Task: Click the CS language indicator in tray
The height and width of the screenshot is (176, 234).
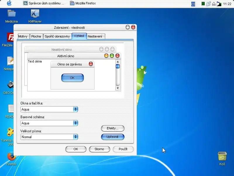Action: coord(193,4)
